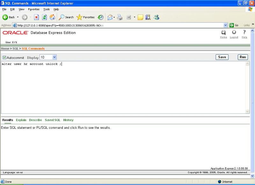
Task: Open the History clock toolbar icon
Action: point(100,17)
